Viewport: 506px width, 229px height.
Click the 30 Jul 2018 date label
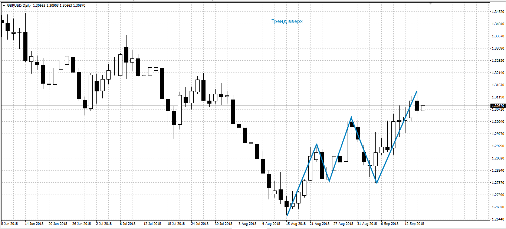coord(223,224)
